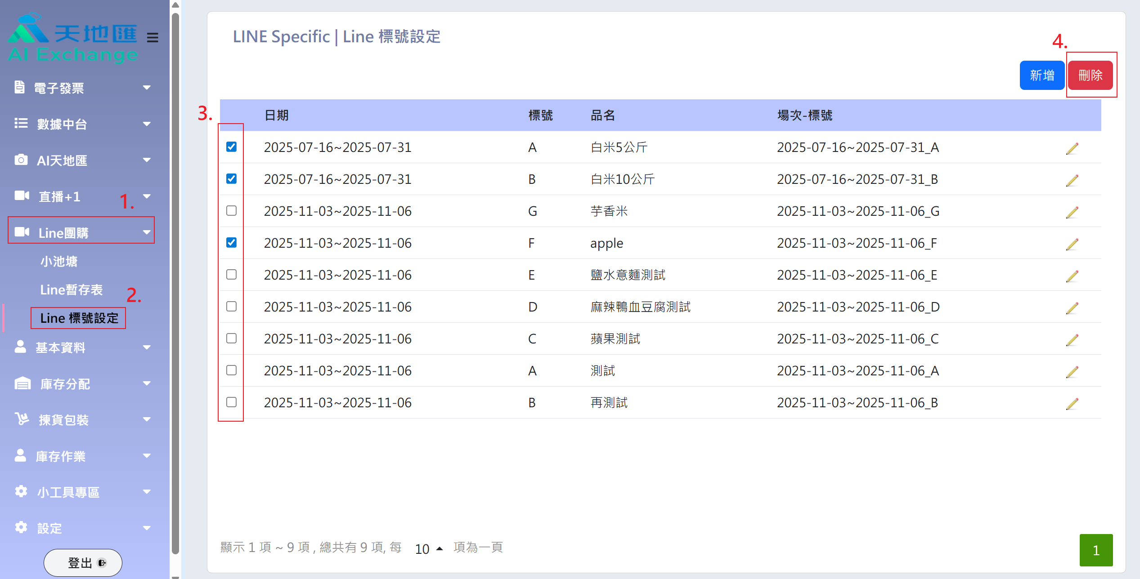This screenshot has height=579, width=1140.
Task: Click edit pencil for 芋香米 row
Action: 1072,212
